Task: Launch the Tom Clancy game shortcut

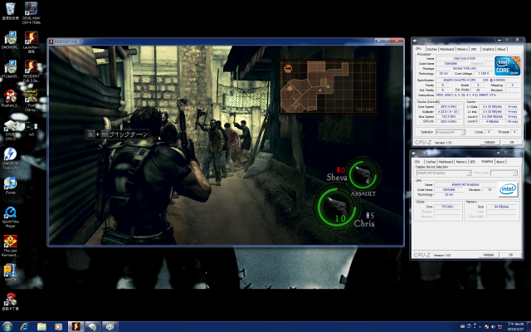Action: point(32,100)
